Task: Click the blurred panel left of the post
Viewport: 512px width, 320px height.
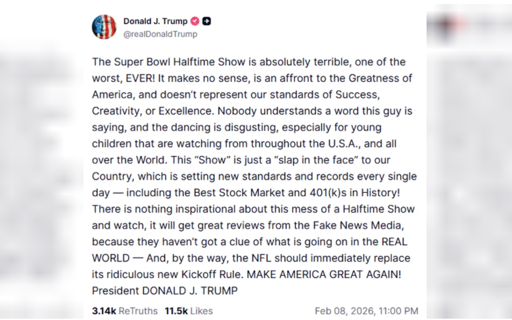Action: [41, 164]
